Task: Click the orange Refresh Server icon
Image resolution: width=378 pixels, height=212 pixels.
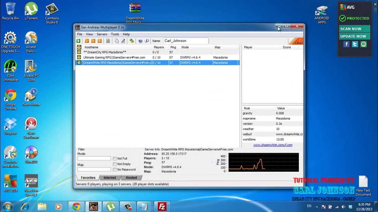Action: 100,41
